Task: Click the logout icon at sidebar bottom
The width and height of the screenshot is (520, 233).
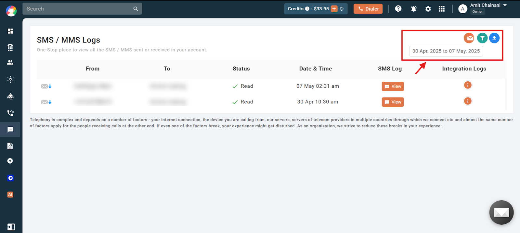Action: click(x=11, y=227)
